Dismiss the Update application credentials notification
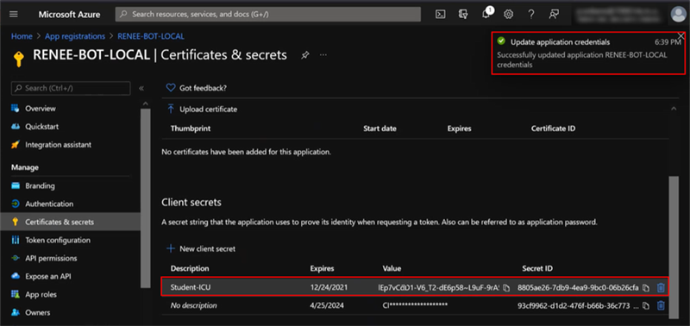690x326 pixels. [681, 35]
